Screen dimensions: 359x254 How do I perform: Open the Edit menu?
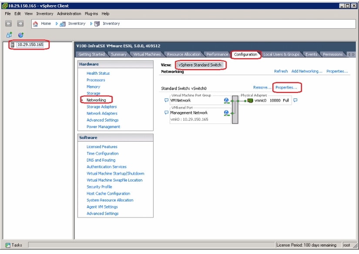(18, 14)
